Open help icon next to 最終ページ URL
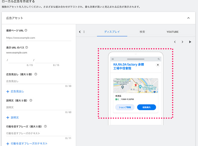Viewport: 198px width, 146px height. point(26,30)
